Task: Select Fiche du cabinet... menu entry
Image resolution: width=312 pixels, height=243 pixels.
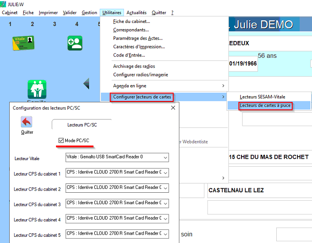Action: point(131,22)
